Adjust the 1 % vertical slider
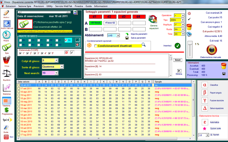The height and width of the screenshot is (142, 228). coord(190,49)
